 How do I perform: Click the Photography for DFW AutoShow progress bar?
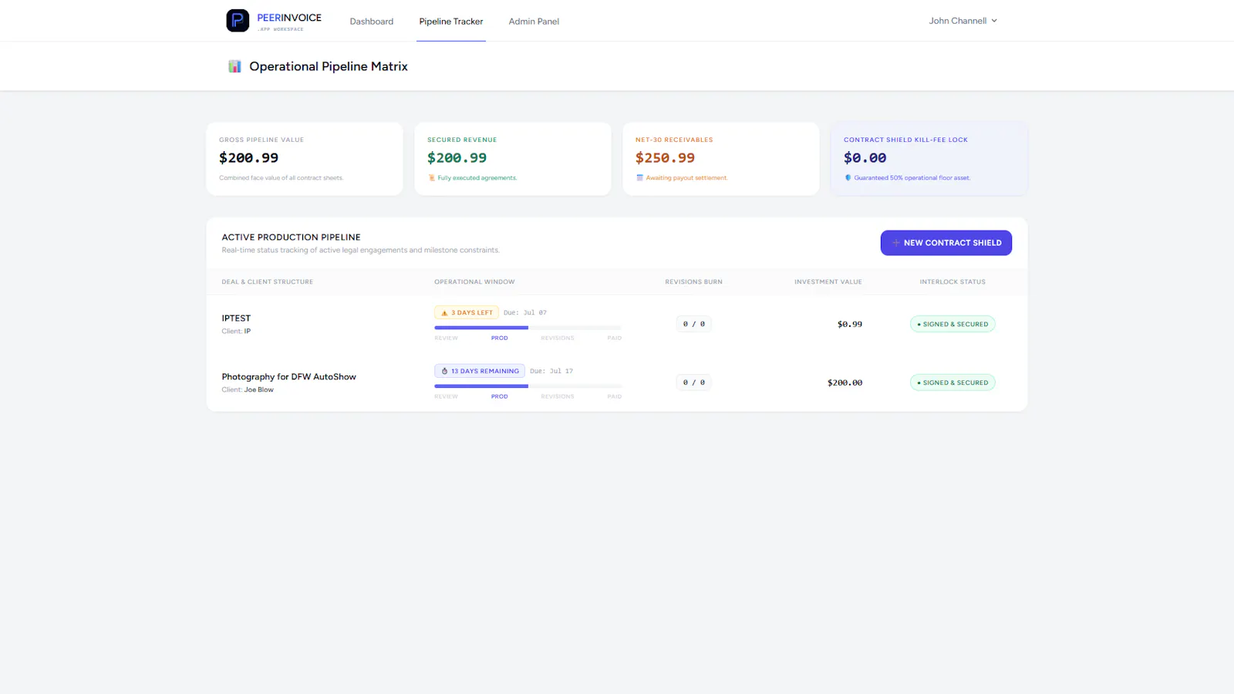click(x=528, y=386)
